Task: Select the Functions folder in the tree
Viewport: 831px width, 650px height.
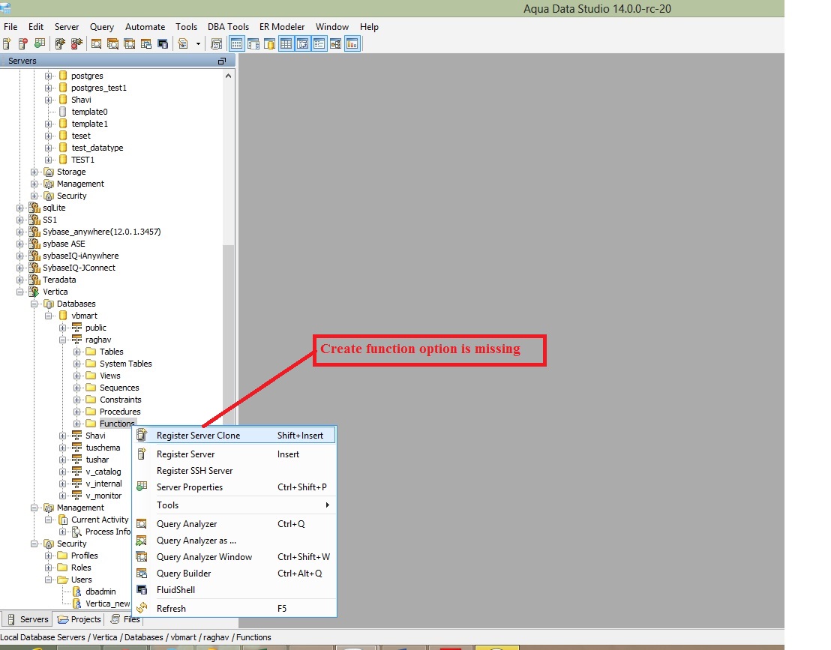Action: click(116, 424)
